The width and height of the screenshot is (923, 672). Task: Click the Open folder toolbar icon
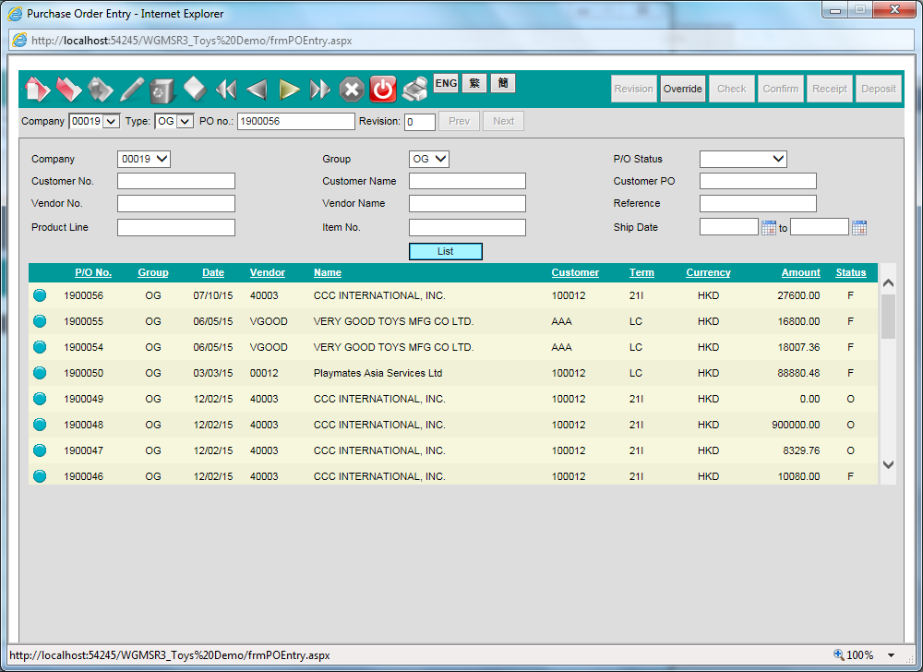69,90
